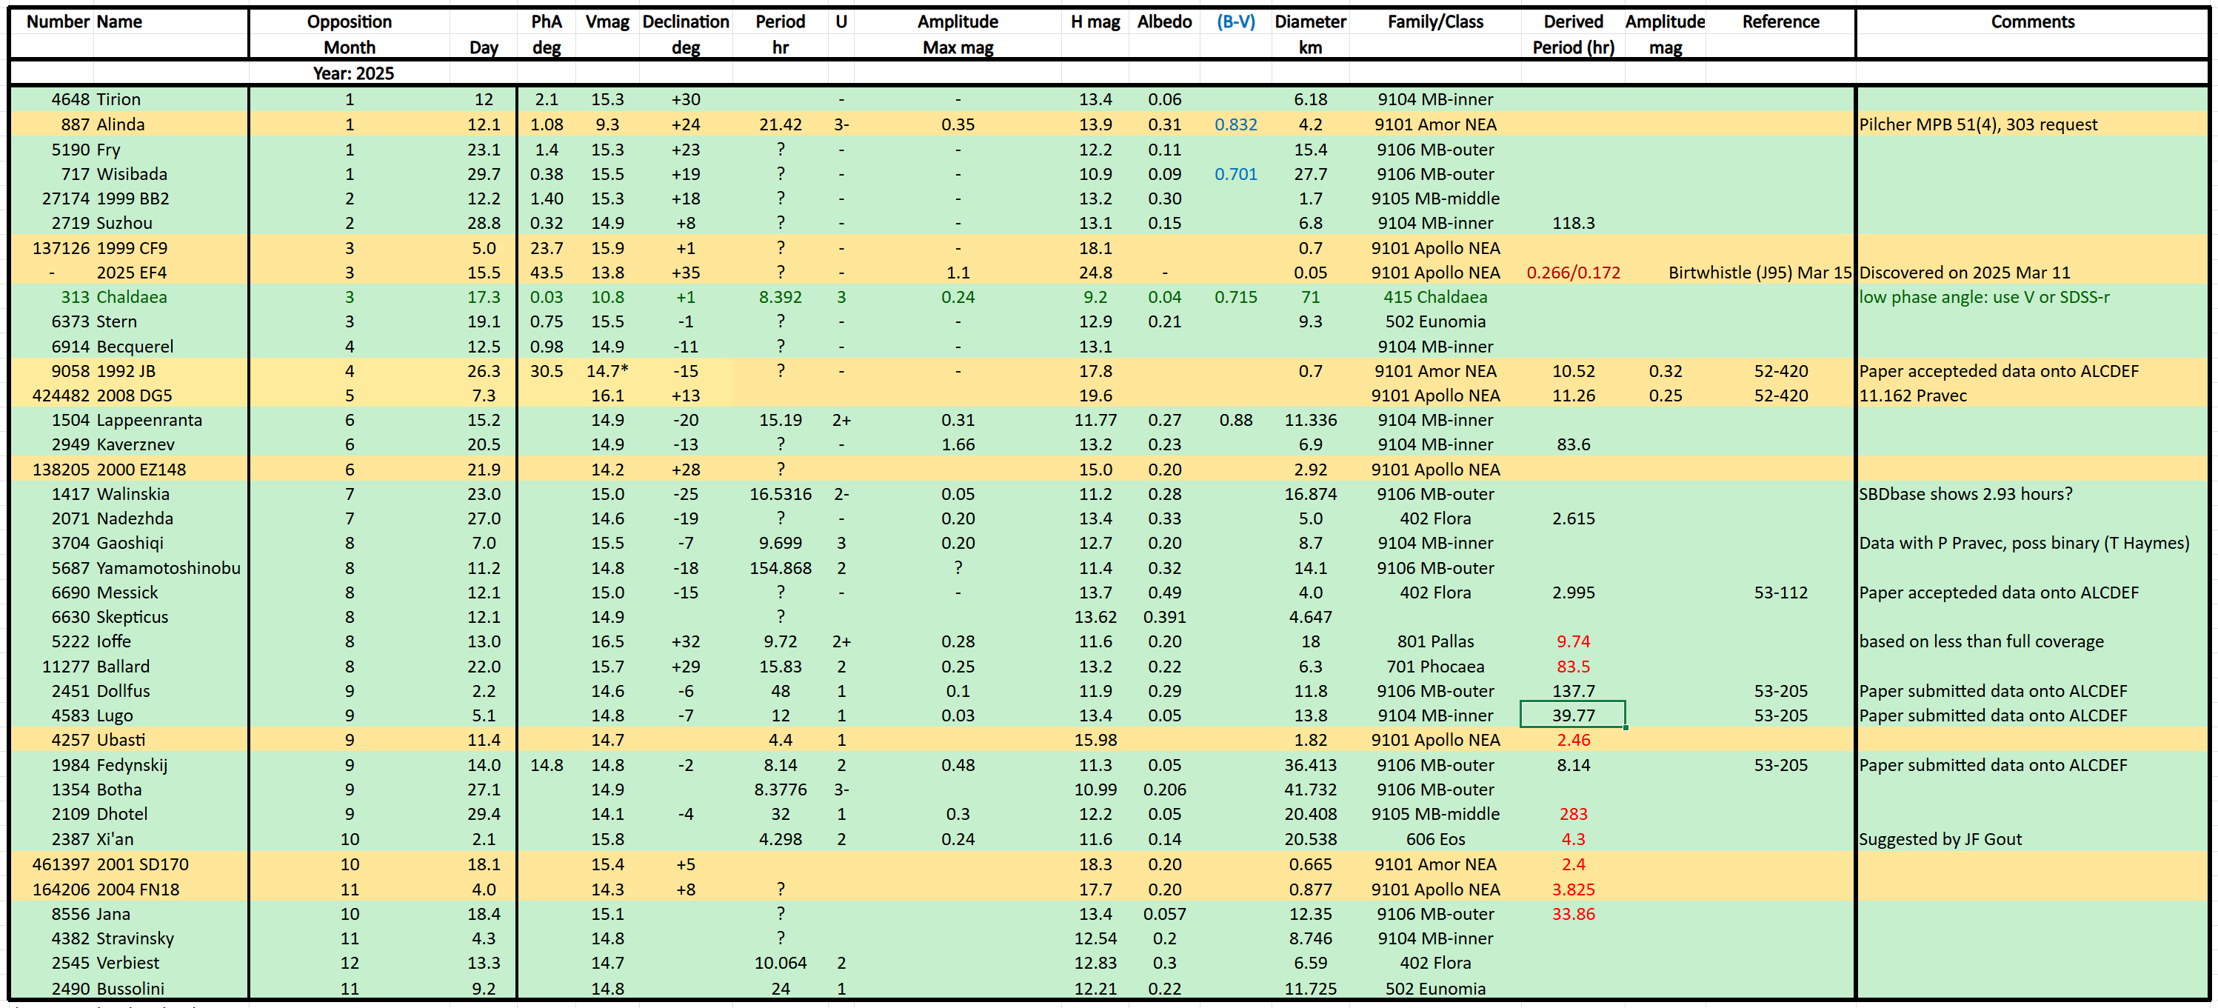This screenshot has height=1008, width=2218.
Task: Select the 154.868 period value
Action: point(780,568)
